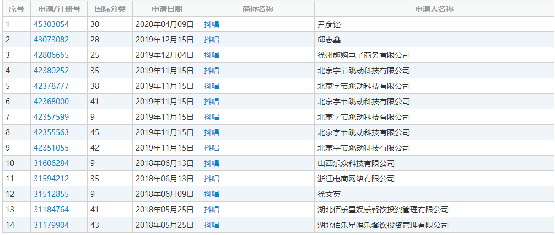This screenshot has width=555, height=235.
Task: Select registration number 42378777
Action: click(x=51, y=86)
